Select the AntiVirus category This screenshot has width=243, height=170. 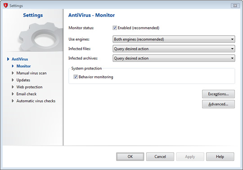coord(20,59)
